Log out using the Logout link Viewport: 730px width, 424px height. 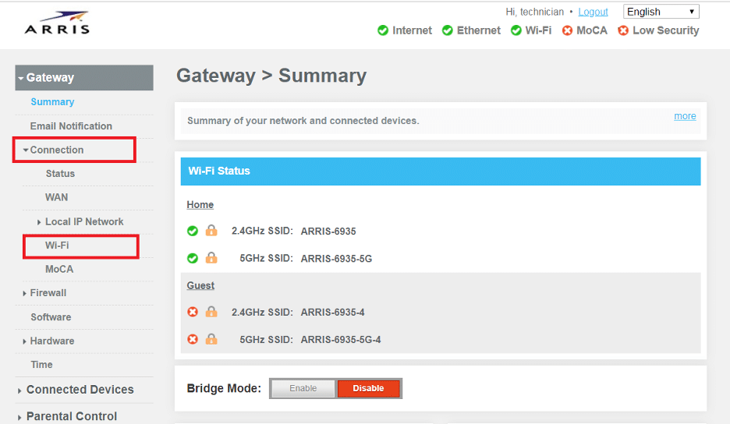[593, 12]
